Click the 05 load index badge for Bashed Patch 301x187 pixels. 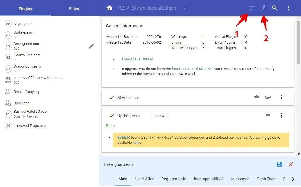coord(8,114)
